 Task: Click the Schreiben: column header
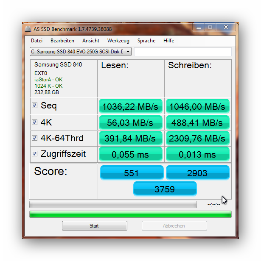(x=190, y=65)
